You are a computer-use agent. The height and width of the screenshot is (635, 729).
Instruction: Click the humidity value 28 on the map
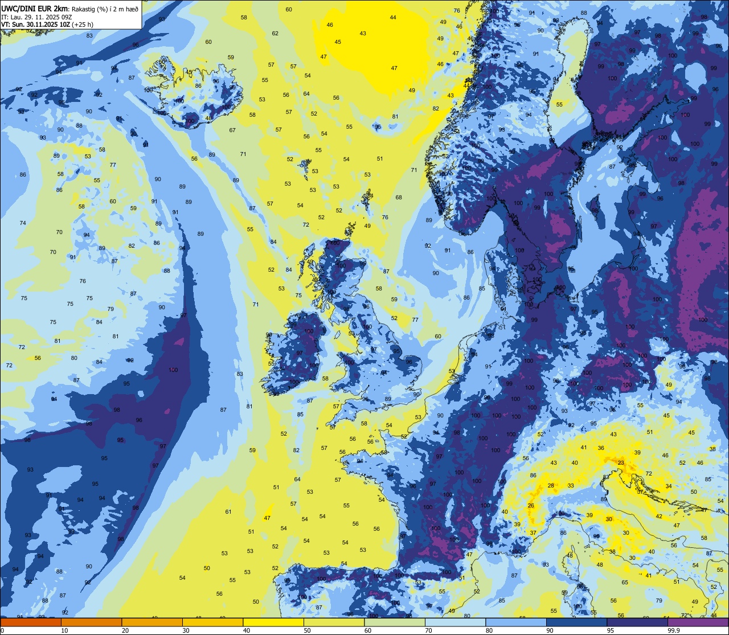[x=551, y=486]
